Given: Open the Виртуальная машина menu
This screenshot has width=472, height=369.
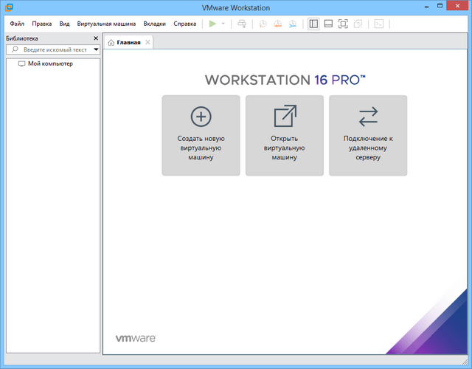Looking at the screenshot, I should [x=106, y=24].
